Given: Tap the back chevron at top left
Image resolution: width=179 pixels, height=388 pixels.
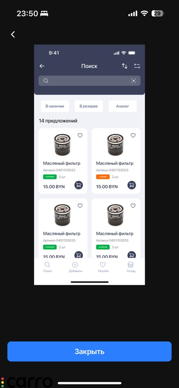Looking at the screenshot, I should (x=13, y=34).
